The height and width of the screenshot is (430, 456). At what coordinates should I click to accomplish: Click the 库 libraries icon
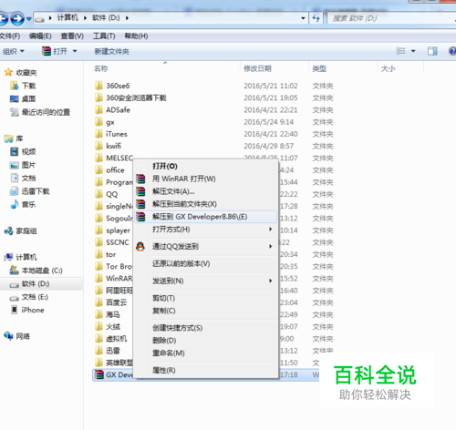[x=8, y=138]
